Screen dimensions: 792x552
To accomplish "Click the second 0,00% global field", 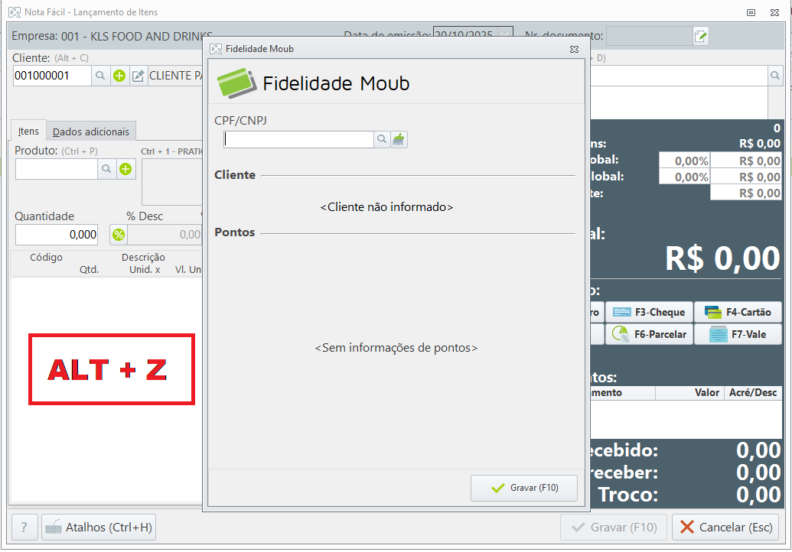I will pos(684,177).
